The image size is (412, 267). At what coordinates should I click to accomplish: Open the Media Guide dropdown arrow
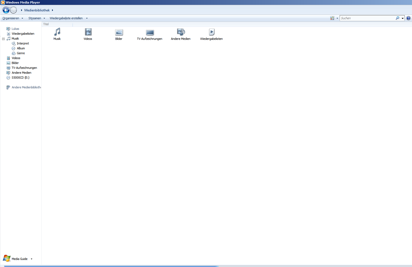click(31, 259)
